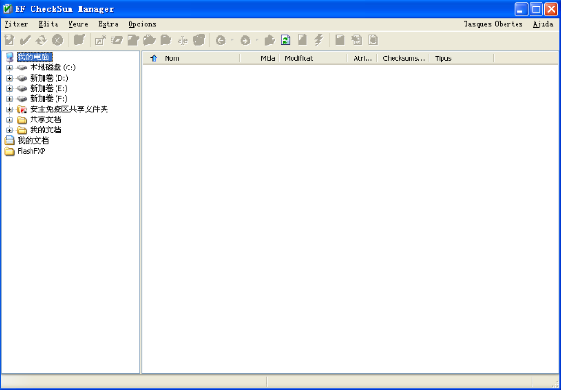Click the clipboard icon ending the toolbar
This screenshot has height=390, width=561.
(x=373, y=41)
